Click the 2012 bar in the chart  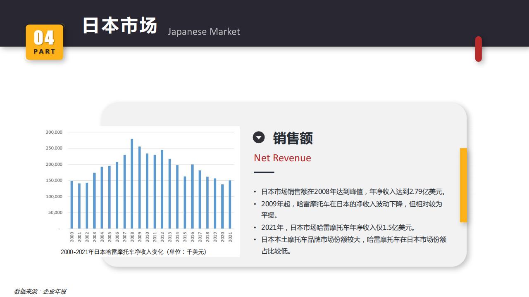[x=162, y=189]
